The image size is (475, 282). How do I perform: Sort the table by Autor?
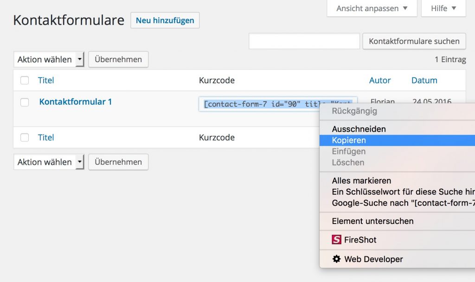pos(379,80)
